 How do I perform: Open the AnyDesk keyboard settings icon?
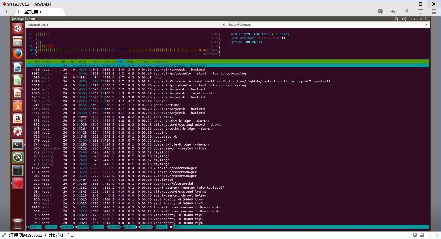click(x=394, y=12)
